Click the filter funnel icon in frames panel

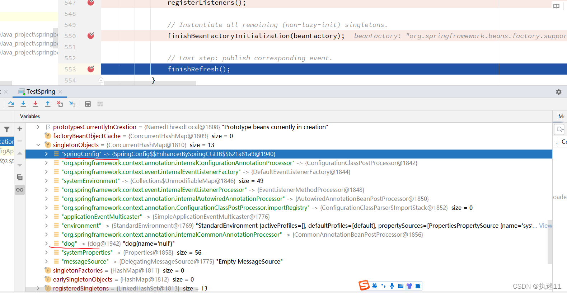pyautogui.click(x=7, y=129)
